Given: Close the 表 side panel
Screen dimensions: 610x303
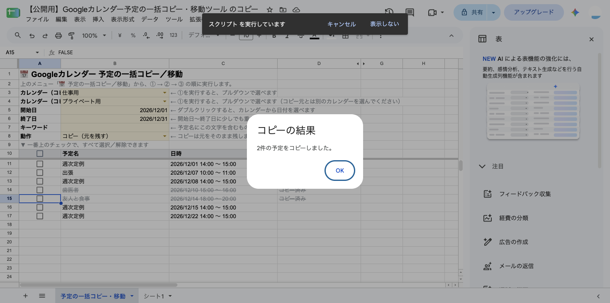Looking at the screenshot, I should [x=591, y=39].
